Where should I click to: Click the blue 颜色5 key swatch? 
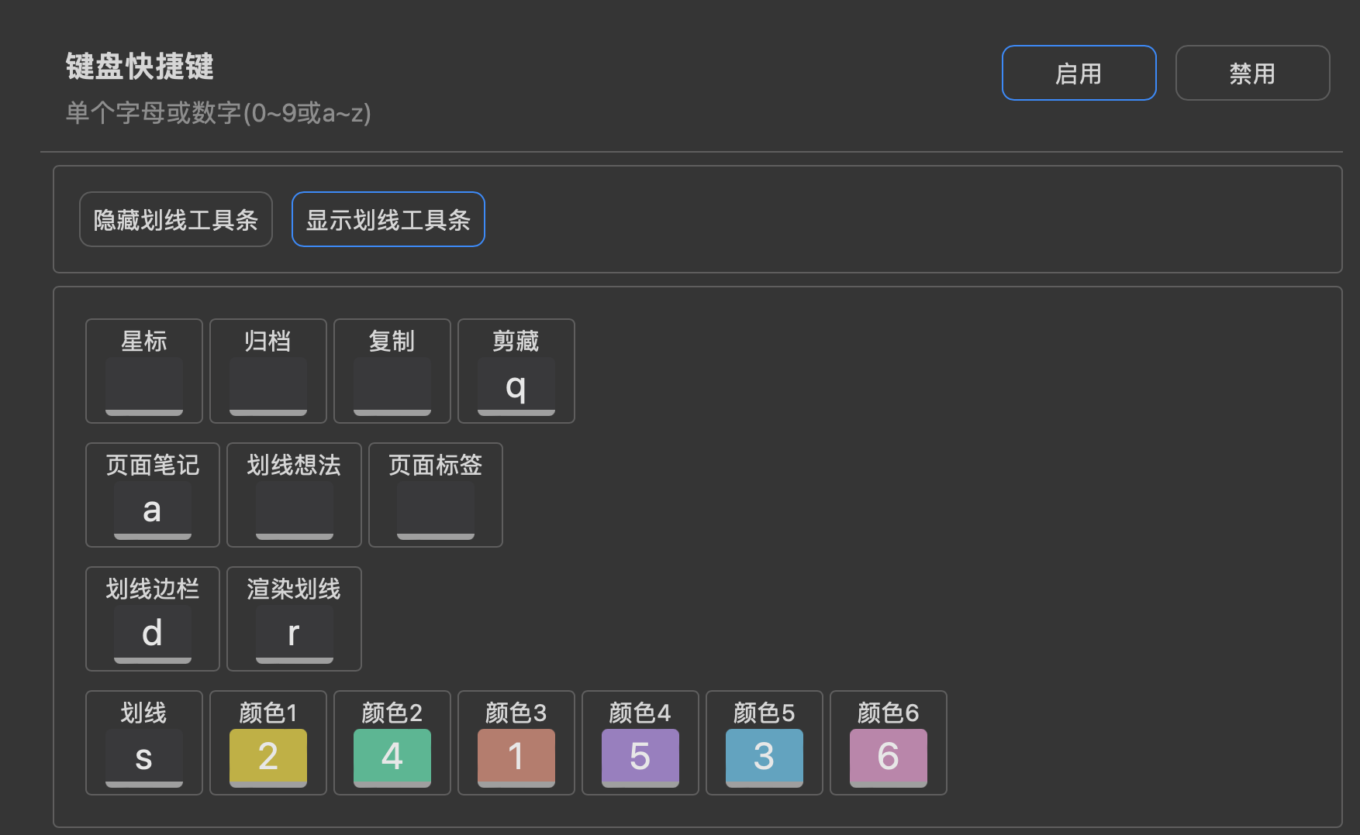click(x=765, y=757)
